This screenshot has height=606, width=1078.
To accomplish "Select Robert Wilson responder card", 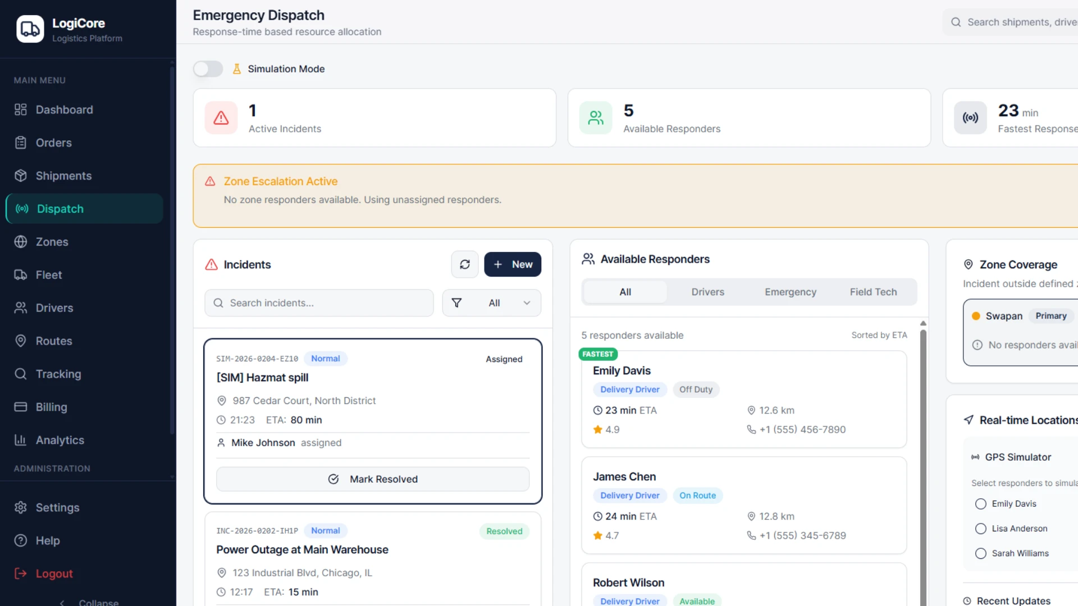I will point(744,585).
